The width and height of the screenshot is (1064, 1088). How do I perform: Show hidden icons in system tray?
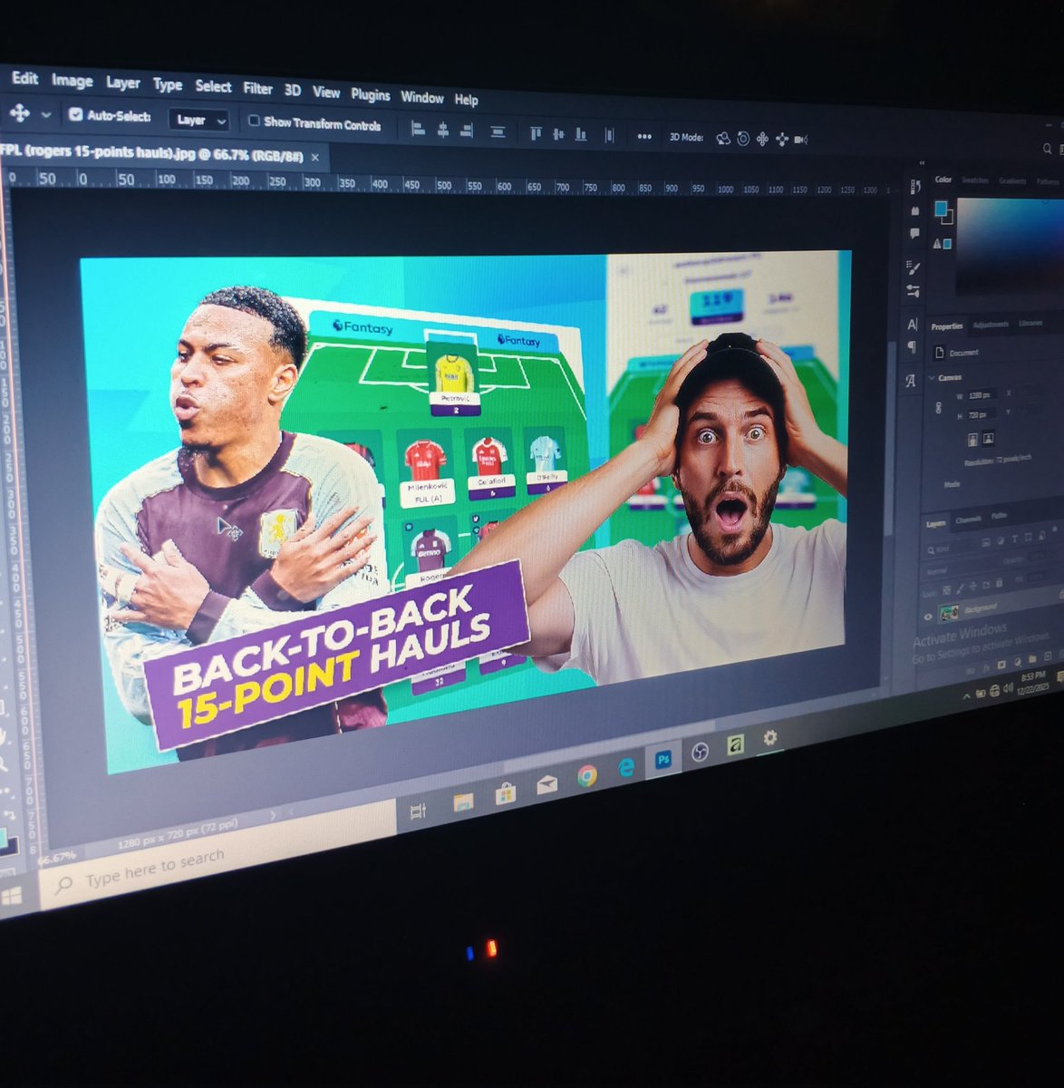point(967,696)
